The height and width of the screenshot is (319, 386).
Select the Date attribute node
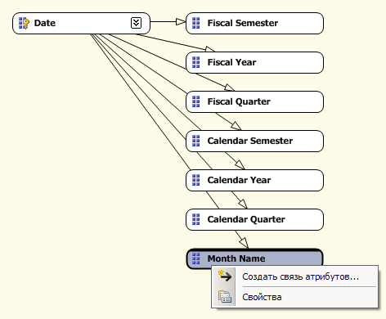(81, 23)
